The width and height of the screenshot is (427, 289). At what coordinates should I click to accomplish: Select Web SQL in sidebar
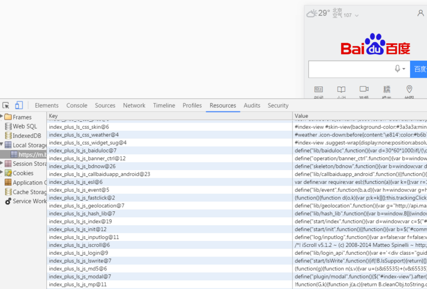click(25, 126)
